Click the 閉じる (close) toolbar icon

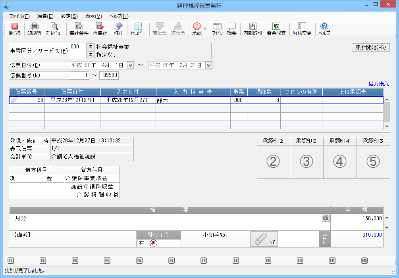point(15,29)
